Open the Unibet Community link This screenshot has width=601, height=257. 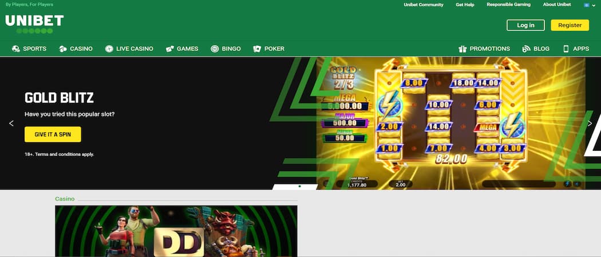[424, 5]
